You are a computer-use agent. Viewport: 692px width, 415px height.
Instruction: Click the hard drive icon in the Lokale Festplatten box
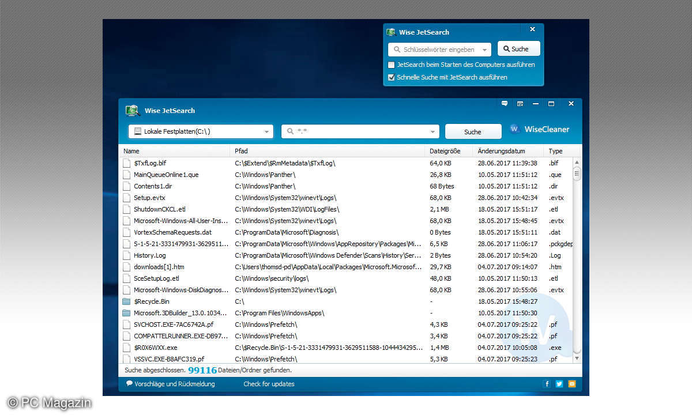[137, 131]
